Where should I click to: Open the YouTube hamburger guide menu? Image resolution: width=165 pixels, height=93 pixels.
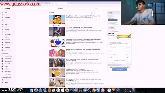[2, 8]
